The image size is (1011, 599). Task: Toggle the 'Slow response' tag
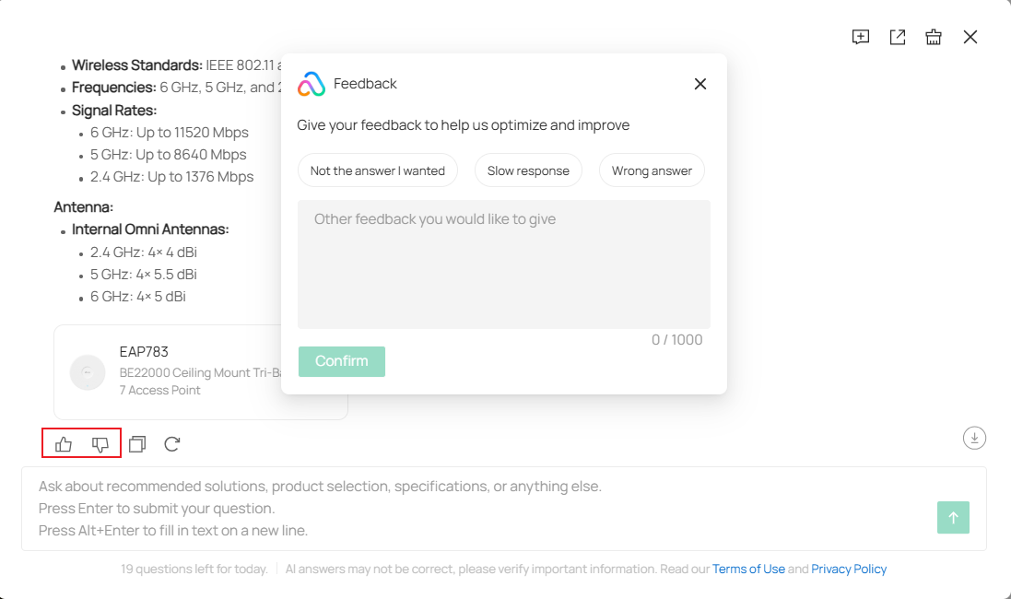pos(528,170)
